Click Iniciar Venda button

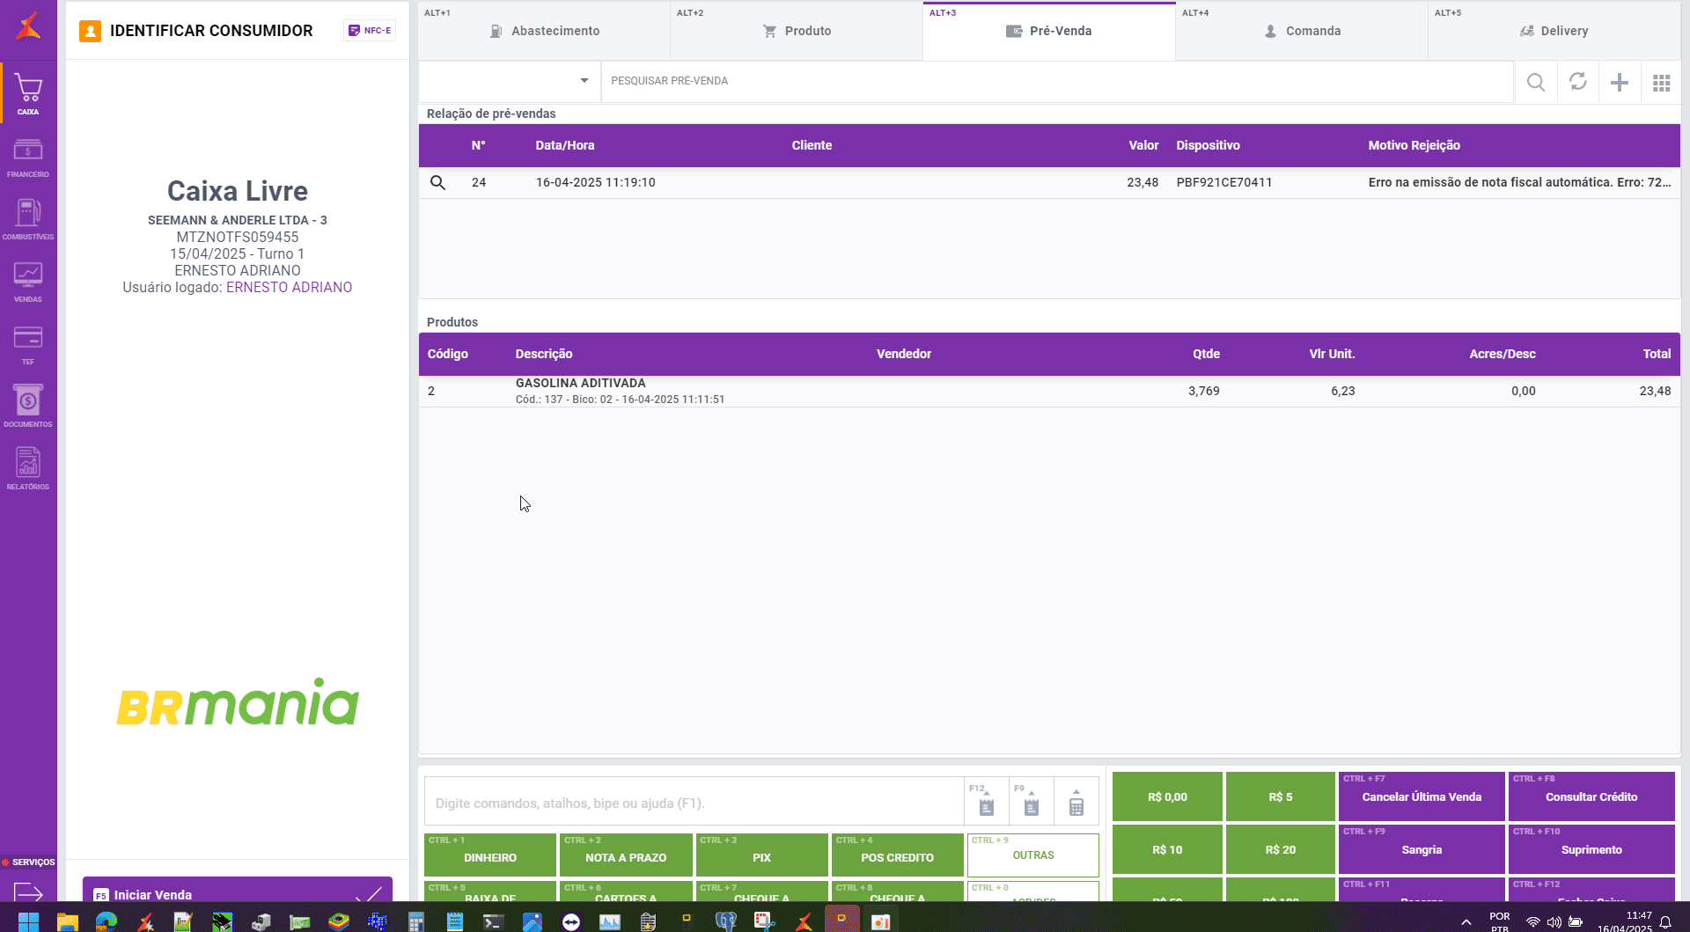tap(238, 891)
